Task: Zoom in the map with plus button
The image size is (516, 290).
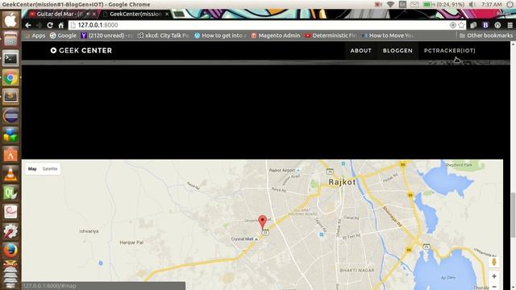Action: coord(494,276)
